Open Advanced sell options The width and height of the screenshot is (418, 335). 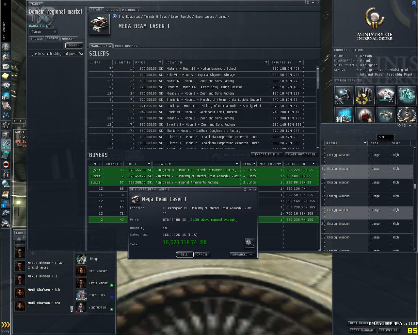(x=242, y=255)
